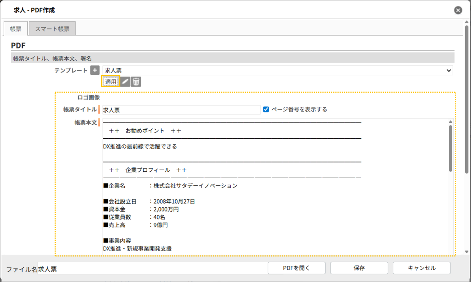Click the pencil icon to edit the template
This screenshot has width=471, height=282.
click(x=125, y=82)
